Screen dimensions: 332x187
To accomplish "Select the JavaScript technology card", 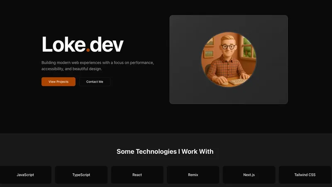I will [x=25, y=175].
